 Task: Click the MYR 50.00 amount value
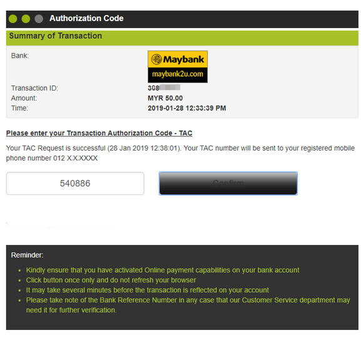click(x=165, y=98)
